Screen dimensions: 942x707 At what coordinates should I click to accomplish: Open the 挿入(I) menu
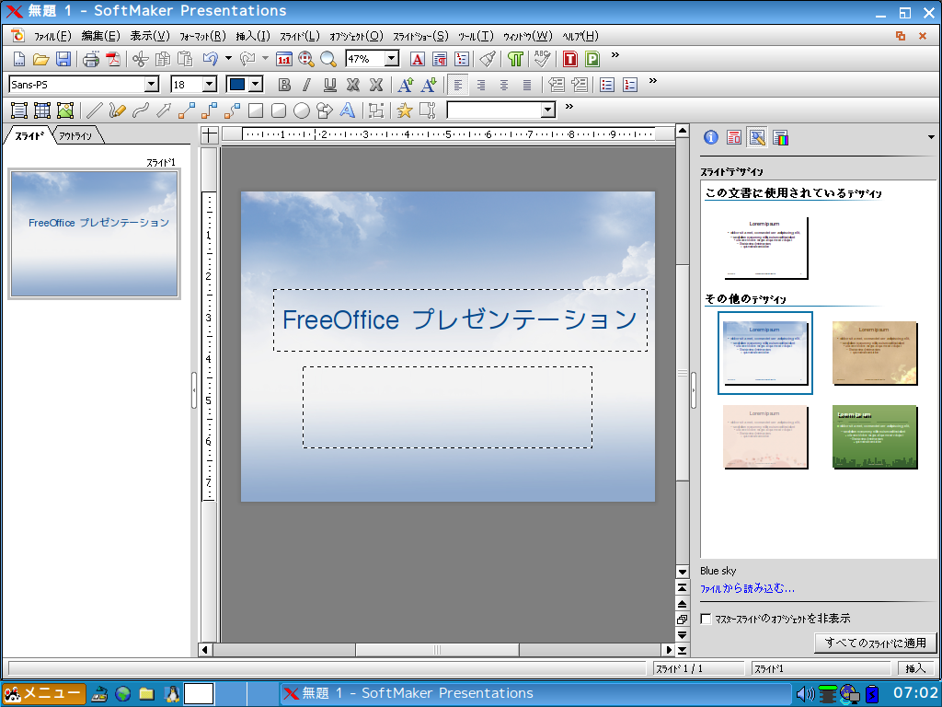[253, 36]
